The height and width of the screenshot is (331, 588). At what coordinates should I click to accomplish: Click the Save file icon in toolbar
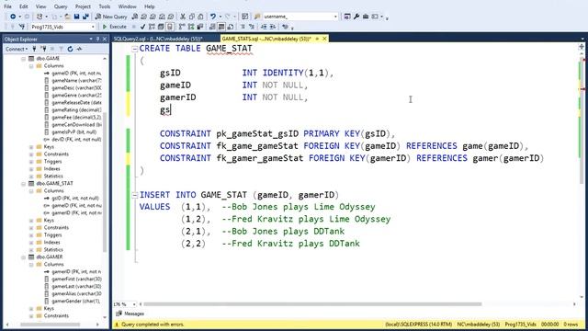76,17
